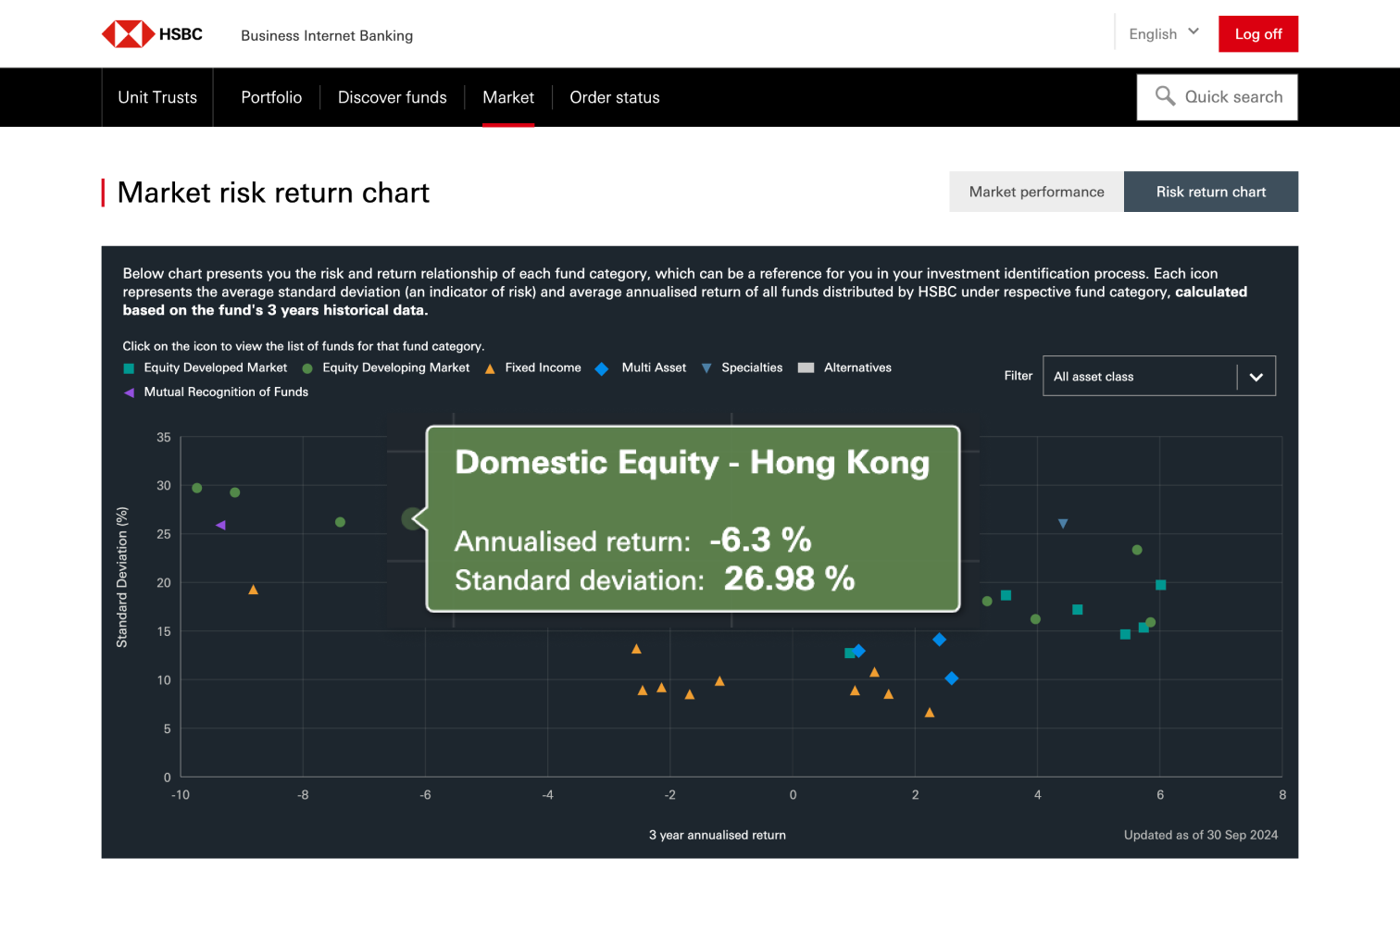Click the HSBC logo
This screenshot has height=933, width=1400.
[x=152, y=34]
